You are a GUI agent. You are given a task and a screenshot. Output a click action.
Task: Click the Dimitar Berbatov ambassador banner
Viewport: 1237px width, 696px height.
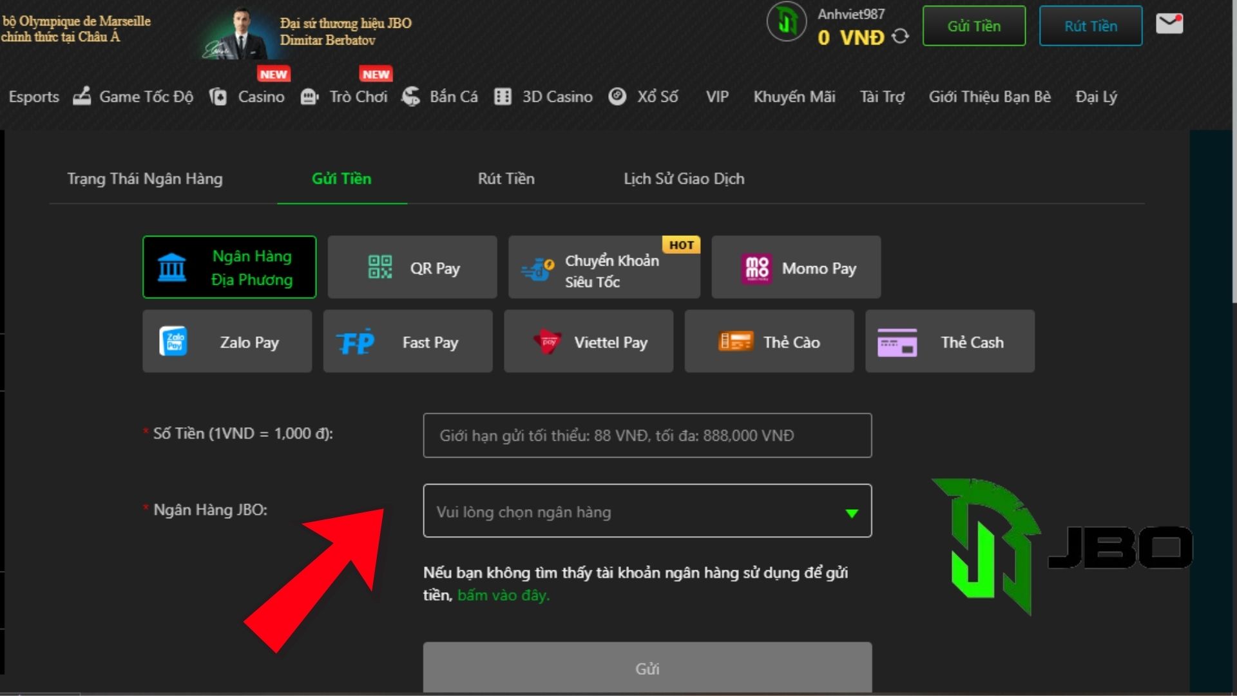pyautogui.click(x=307, y=32)
